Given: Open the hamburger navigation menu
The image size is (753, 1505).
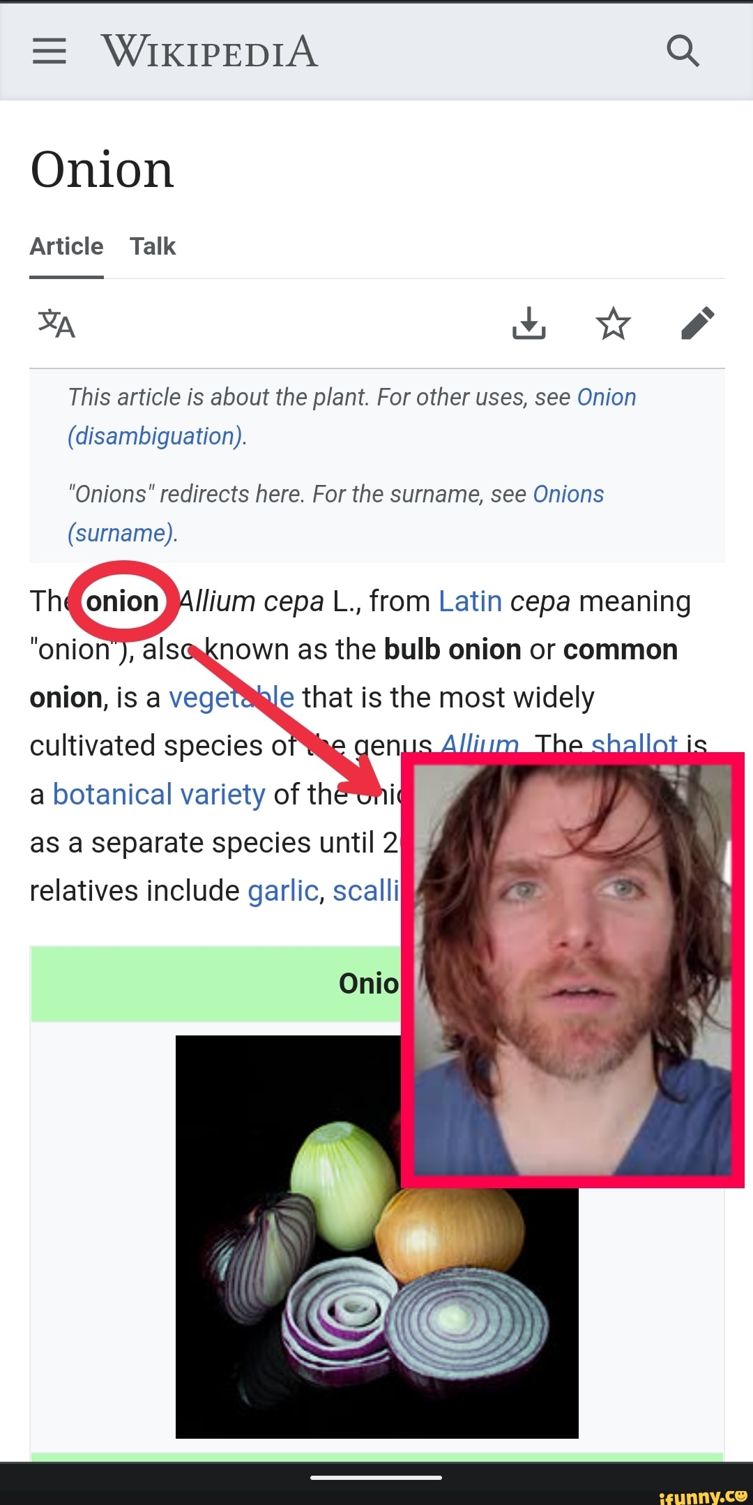Looking at the screenshot, I should pyautogui.click(x=49, y=52).
